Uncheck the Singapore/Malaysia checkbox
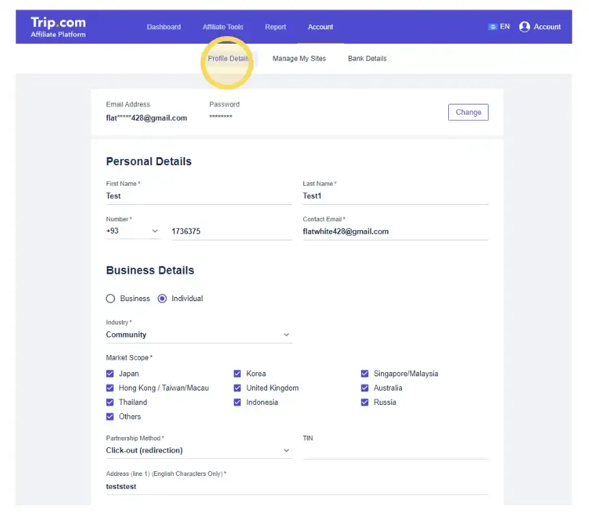 point(365,374)
